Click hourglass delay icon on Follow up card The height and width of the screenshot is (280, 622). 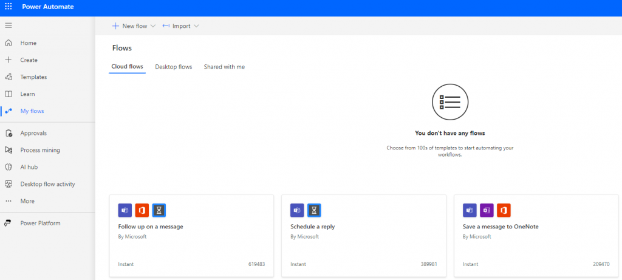[159, 210]
